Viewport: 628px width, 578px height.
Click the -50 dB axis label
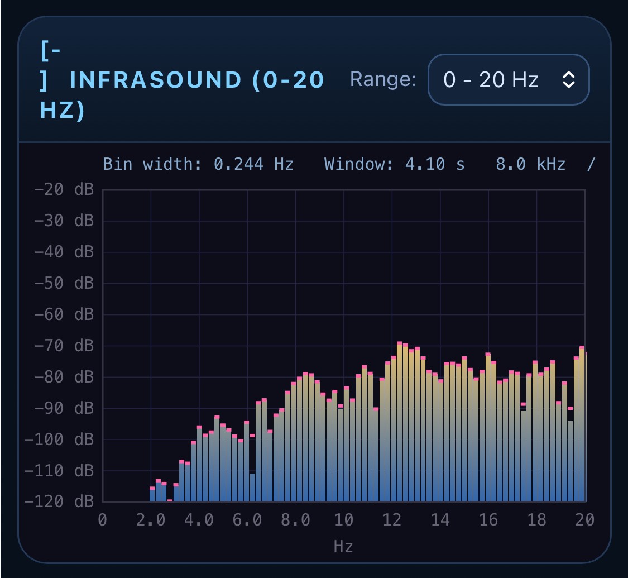click(64, 283)
